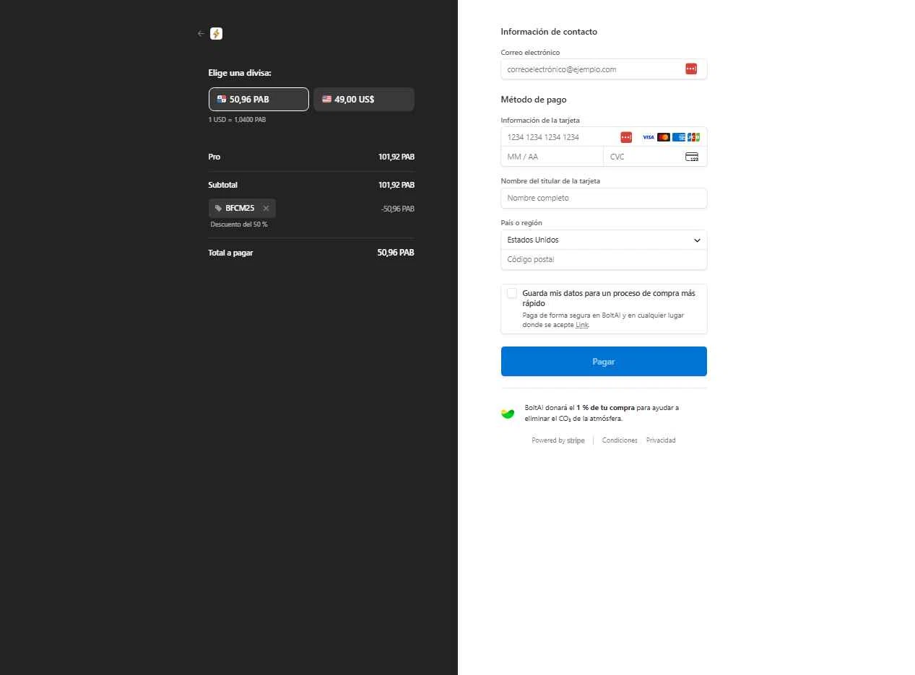Click the BoltAI lightning logo
This screenshot has height=675, width=915.
tap(216, 33)
